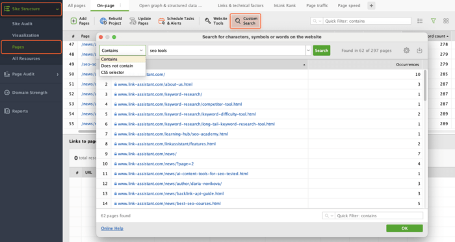The width and height of the screenshot is (455, 242).
Task: Click the plus icon to add tab
Action: pos(371,5)
